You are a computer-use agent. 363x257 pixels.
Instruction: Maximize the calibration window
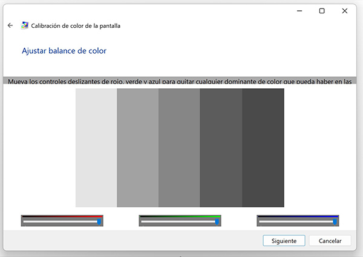(x=322, y=11)
